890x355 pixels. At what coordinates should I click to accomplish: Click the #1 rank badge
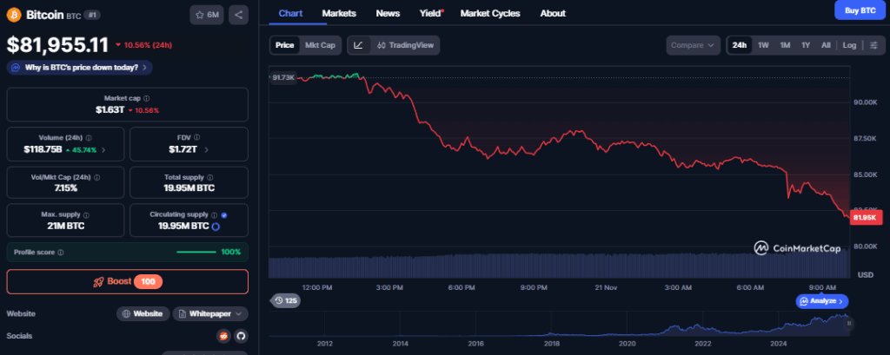pyautogui.click(x=92, y=15)
